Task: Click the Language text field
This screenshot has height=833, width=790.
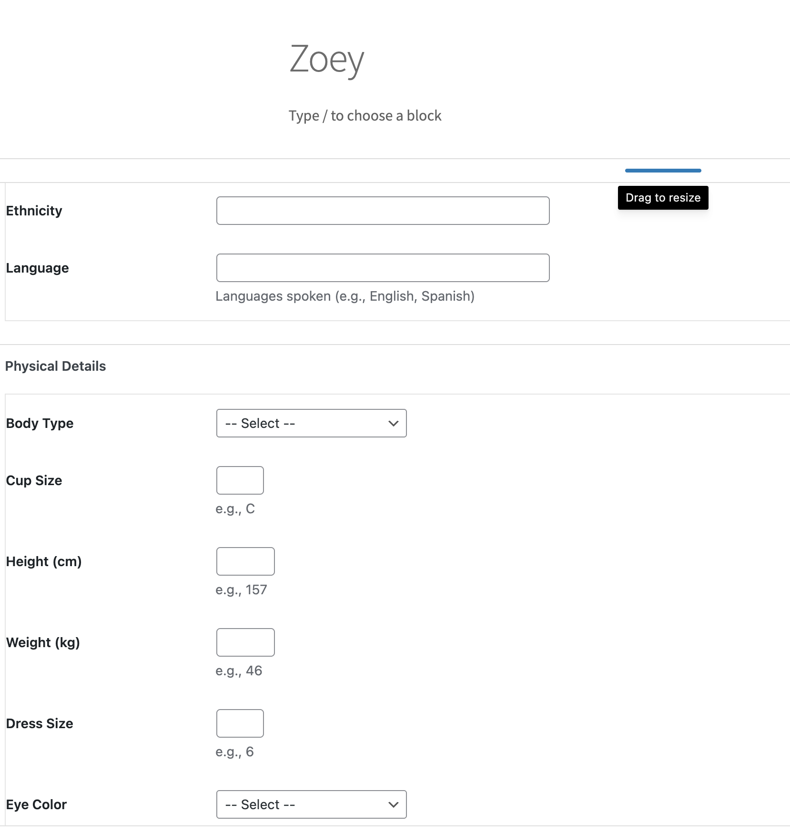Action: (x=382, y=268)
